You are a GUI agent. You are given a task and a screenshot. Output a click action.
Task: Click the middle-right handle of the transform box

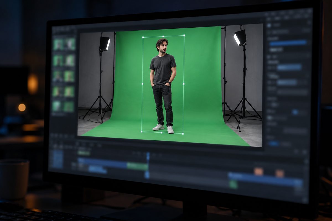(183, 83)
